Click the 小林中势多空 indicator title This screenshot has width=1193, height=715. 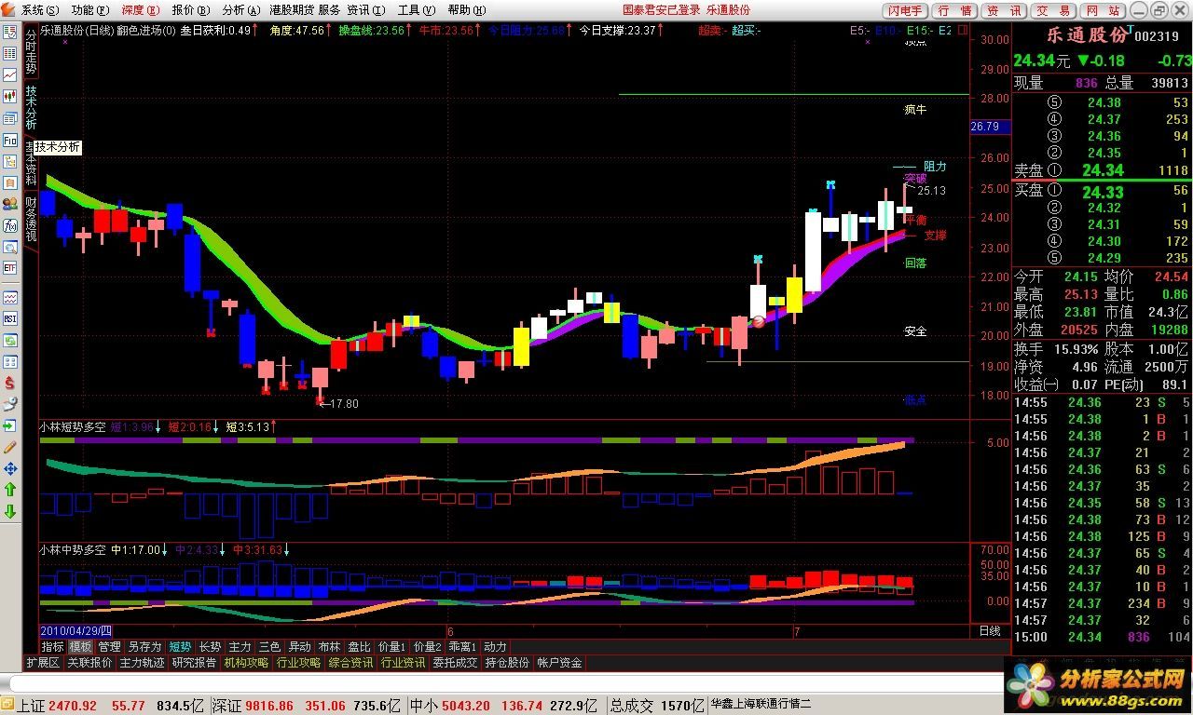pyautogui.click(x=73, y=550)
